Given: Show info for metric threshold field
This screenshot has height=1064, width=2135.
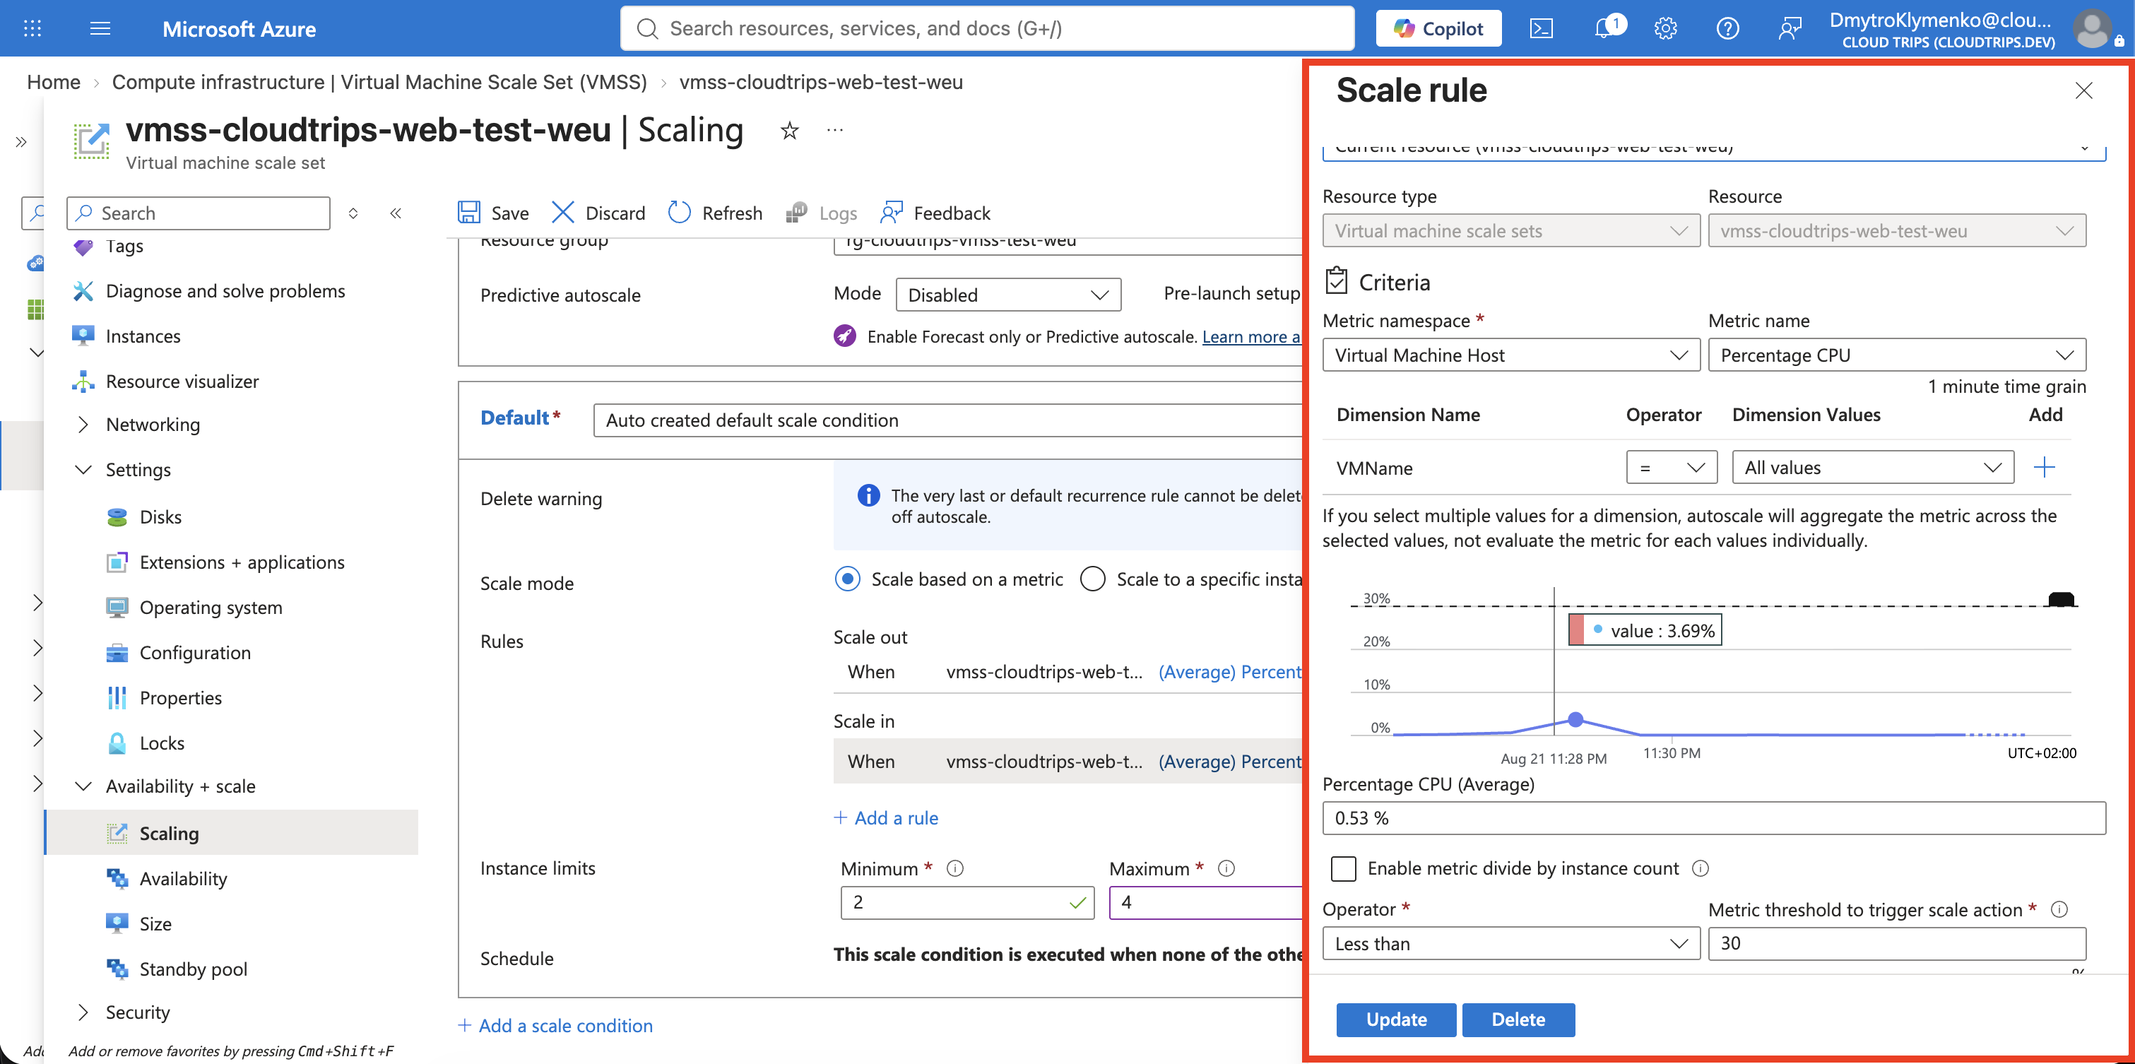Looking at the screenshot, I should 2059,909.
